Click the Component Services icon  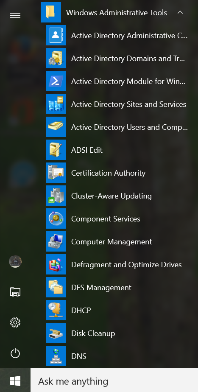56,219
